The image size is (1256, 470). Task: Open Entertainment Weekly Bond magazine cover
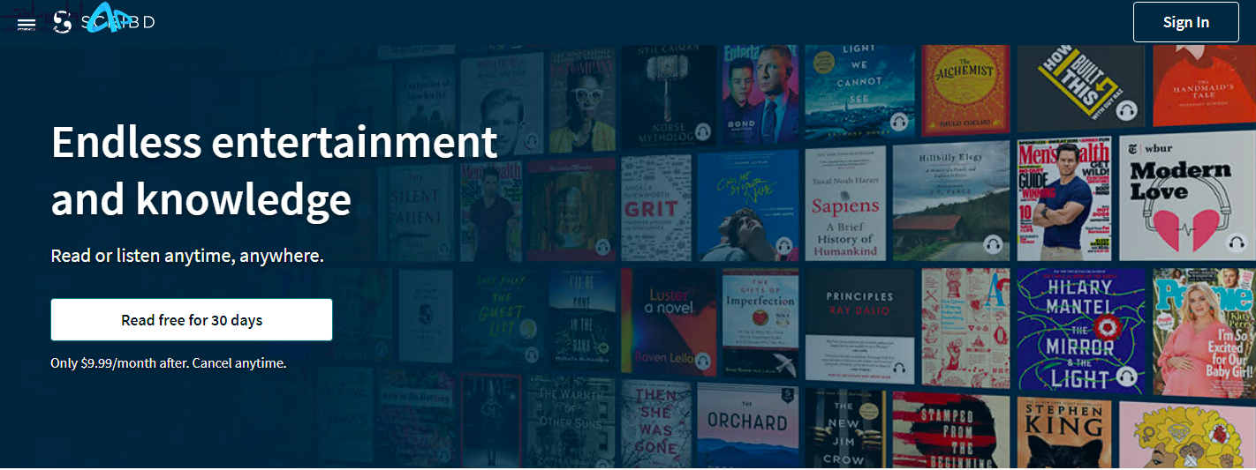[x=761, y=96]
